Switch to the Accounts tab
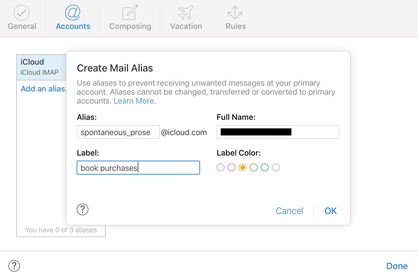The image size is (418, 278). click(x=73, y=26)
